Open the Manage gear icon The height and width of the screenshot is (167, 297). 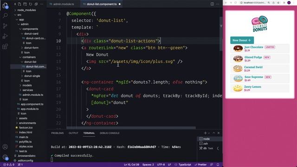(5, 157)
